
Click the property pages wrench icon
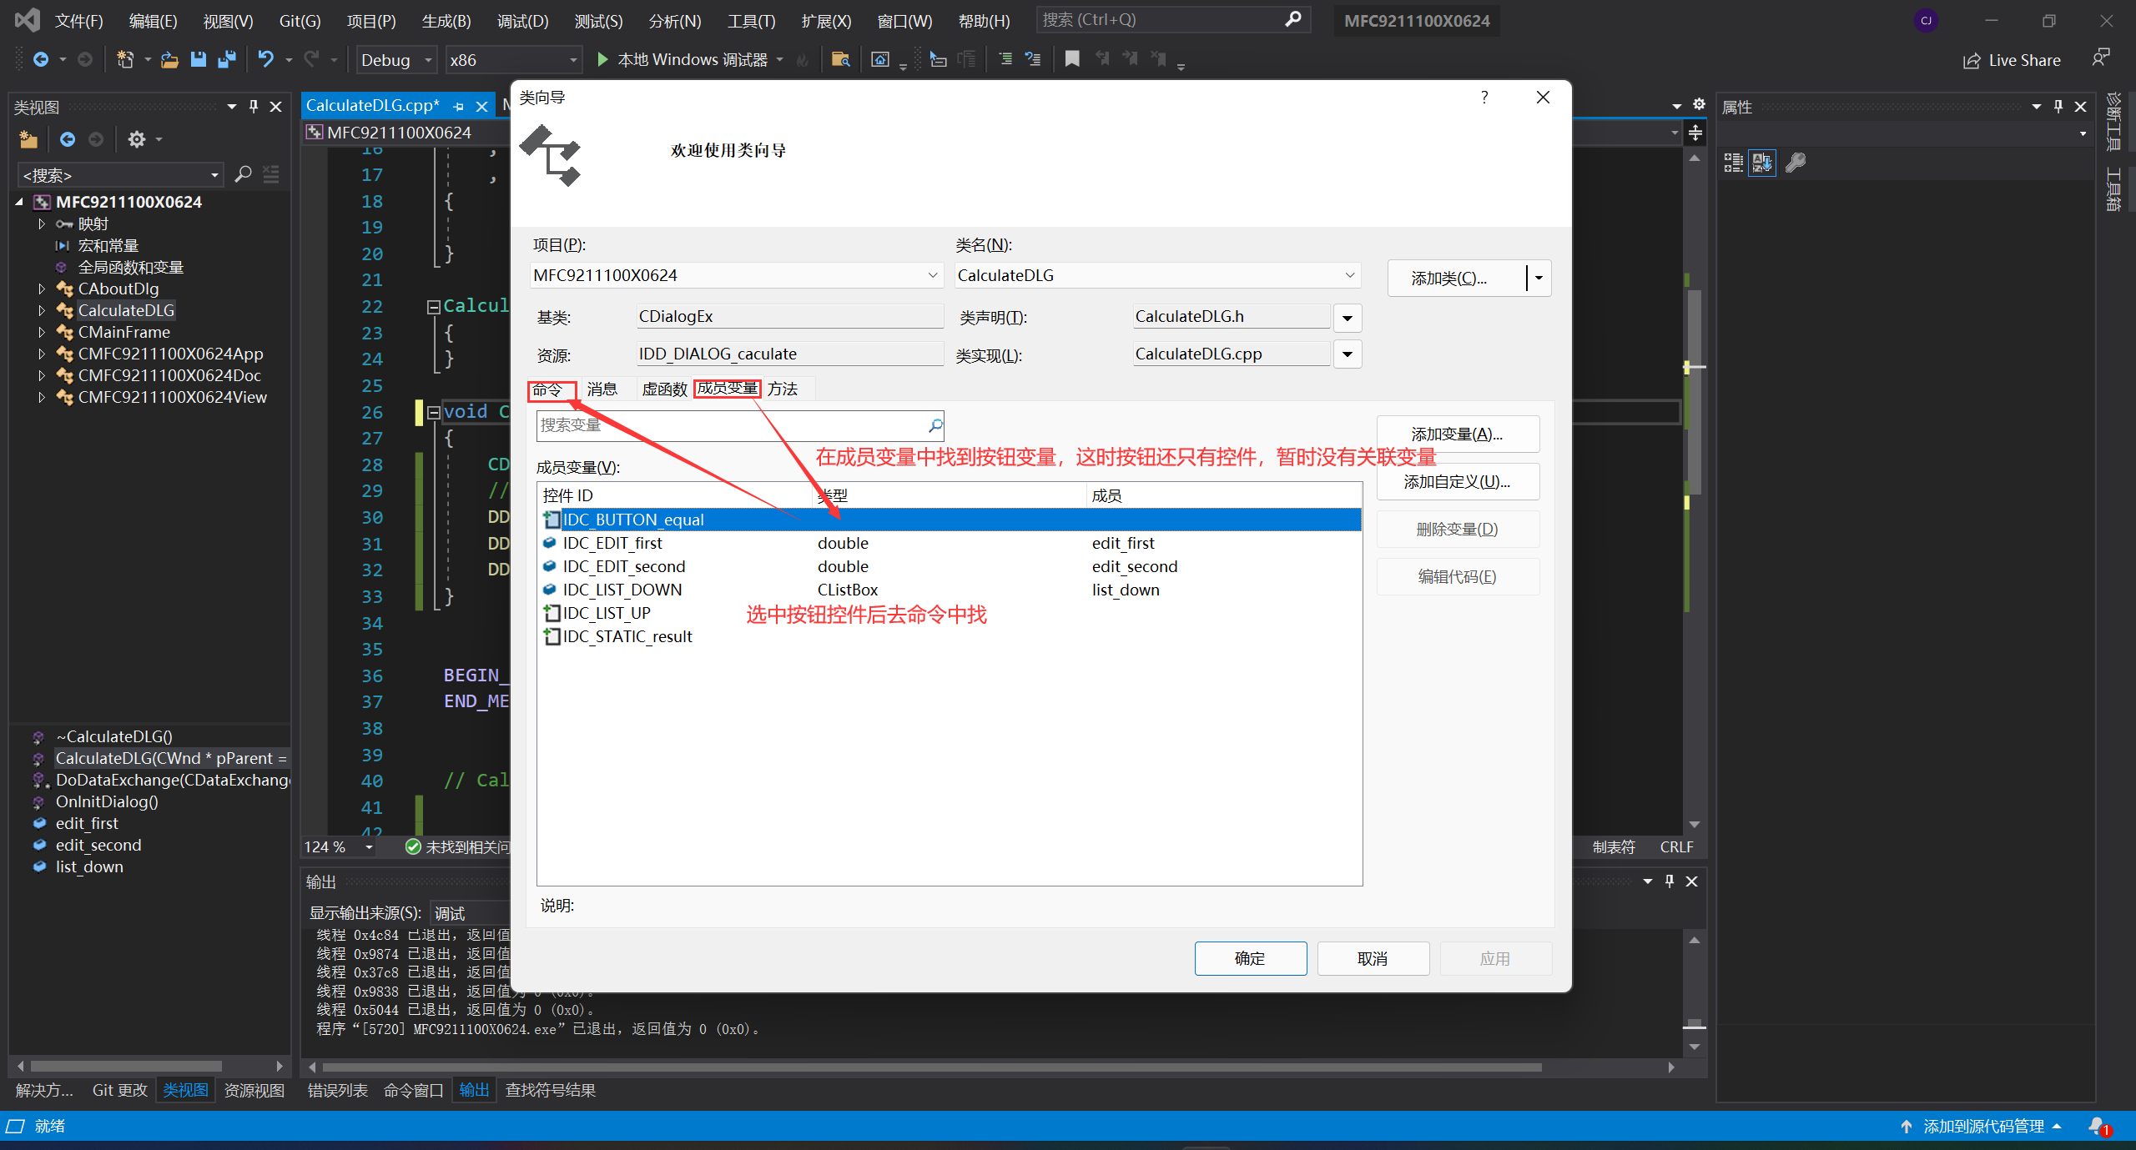(x=1796, y=163)
